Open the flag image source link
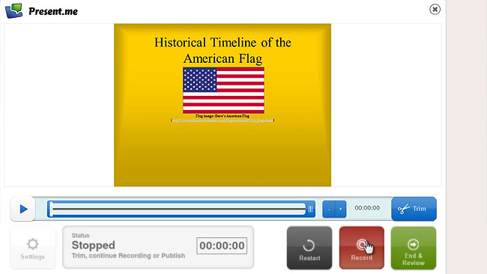 click(223, 121)
